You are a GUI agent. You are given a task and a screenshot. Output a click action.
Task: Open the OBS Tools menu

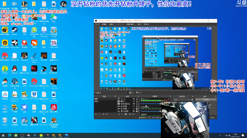point(139,24)
